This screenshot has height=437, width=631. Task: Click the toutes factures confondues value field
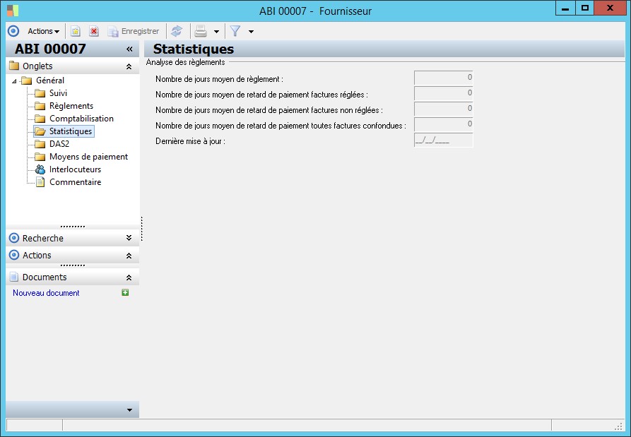pos(444,125)
